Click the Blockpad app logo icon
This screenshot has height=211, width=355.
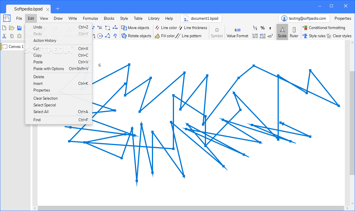point(7,18)
